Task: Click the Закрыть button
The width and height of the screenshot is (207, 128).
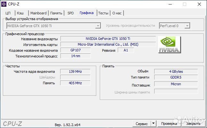Action: [x=193, y=123]
